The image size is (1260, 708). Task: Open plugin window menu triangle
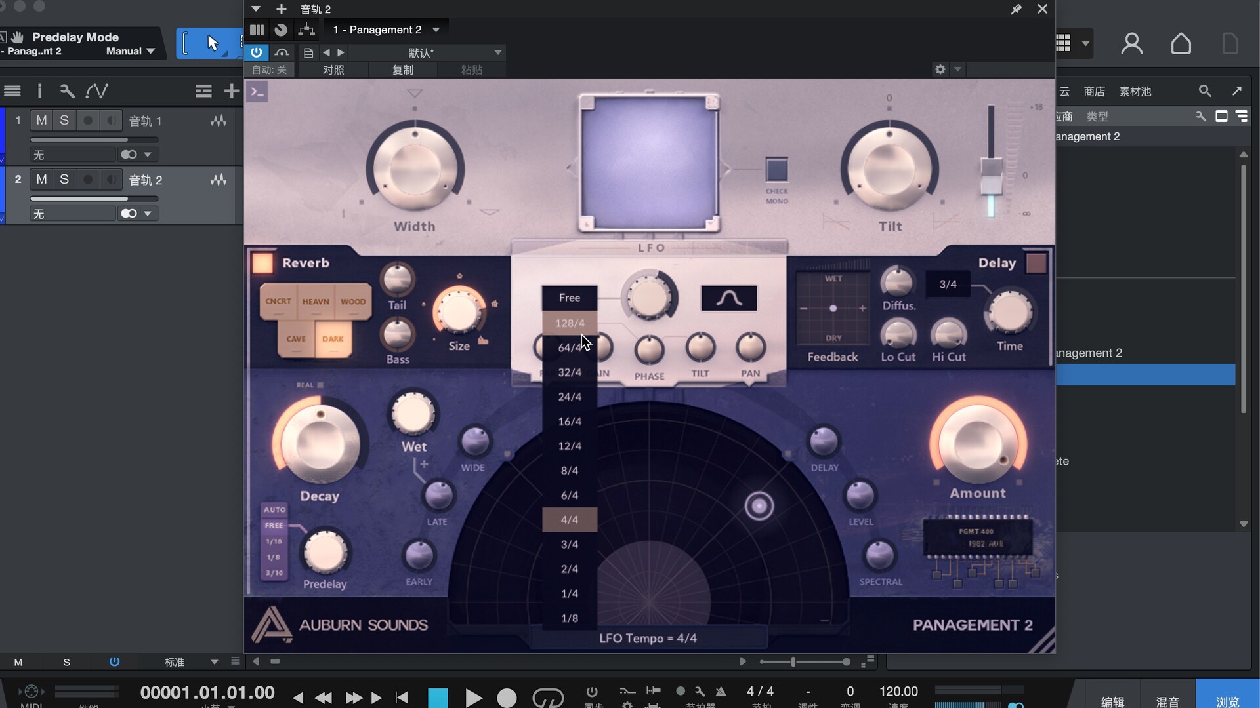pos(256,9)
